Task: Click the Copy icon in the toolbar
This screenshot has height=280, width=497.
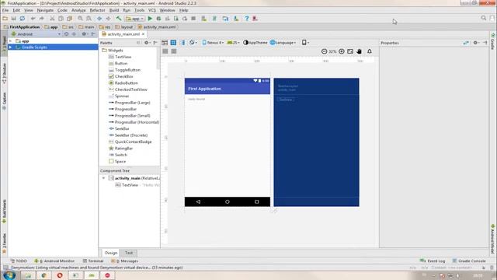Action: pos(61,19)
